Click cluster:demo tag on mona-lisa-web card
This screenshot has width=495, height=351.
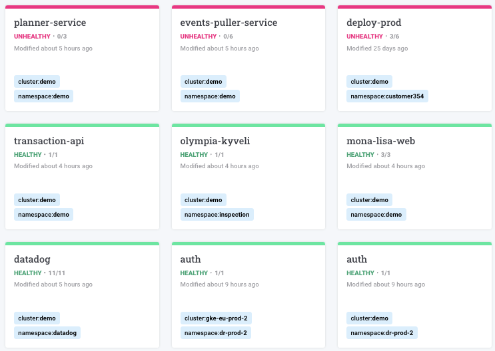click(x=369, y=199)
